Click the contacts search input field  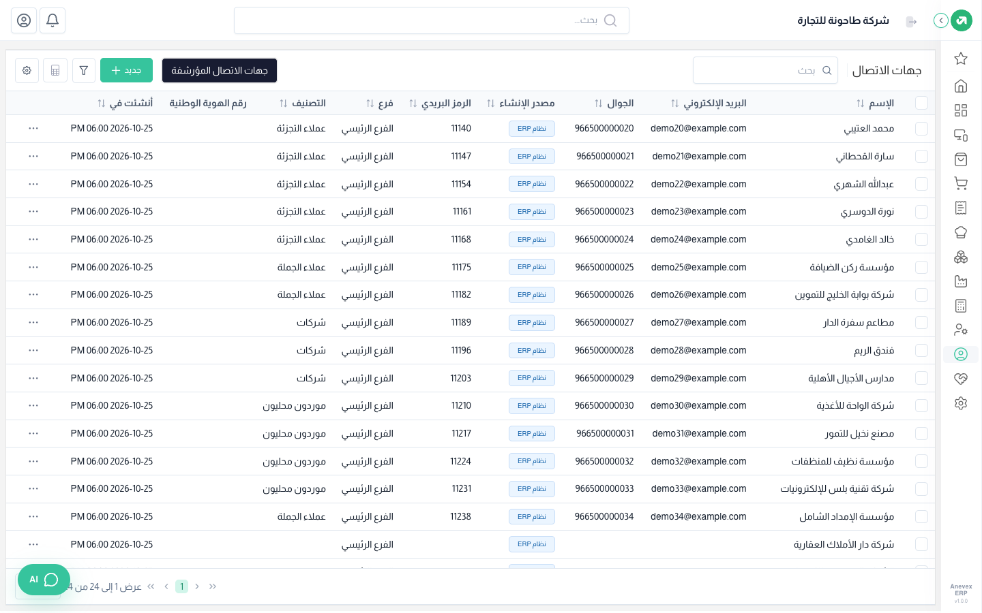point(765,70)
